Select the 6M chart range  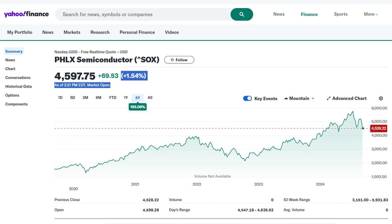pos(99,98)
